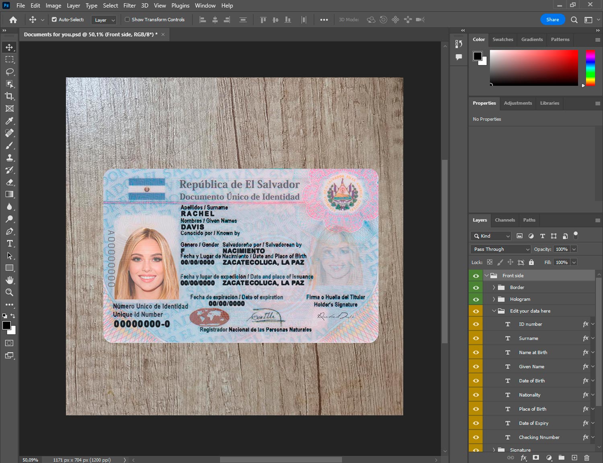The width and height of the screenshot is (603, 463).
Task: Open the Filter menu
Action: tap(129, 6)
